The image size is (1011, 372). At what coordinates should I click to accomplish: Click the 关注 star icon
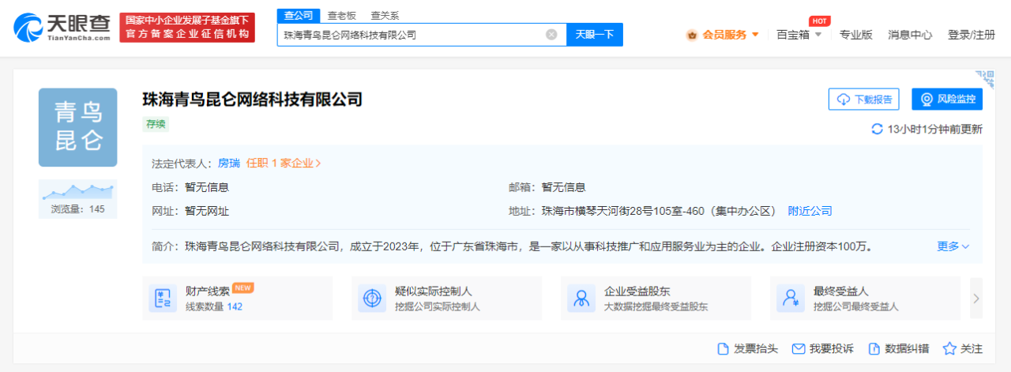(949, 348)
